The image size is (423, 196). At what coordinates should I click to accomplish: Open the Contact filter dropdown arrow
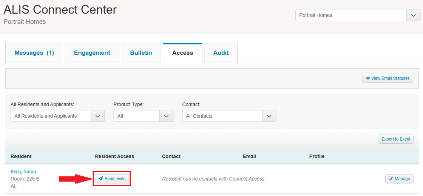[x=269, y=116]
